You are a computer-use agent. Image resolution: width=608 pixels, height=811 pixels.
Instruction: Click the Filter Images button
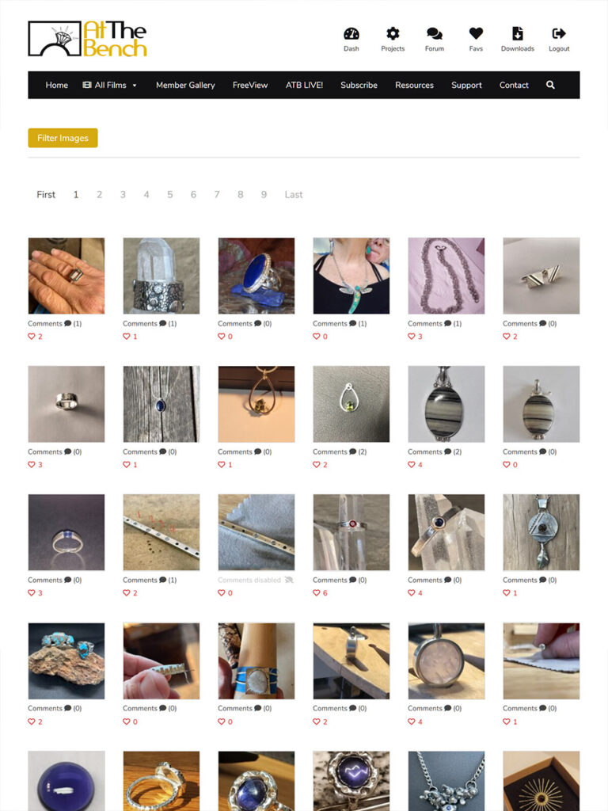click(63, 138)
